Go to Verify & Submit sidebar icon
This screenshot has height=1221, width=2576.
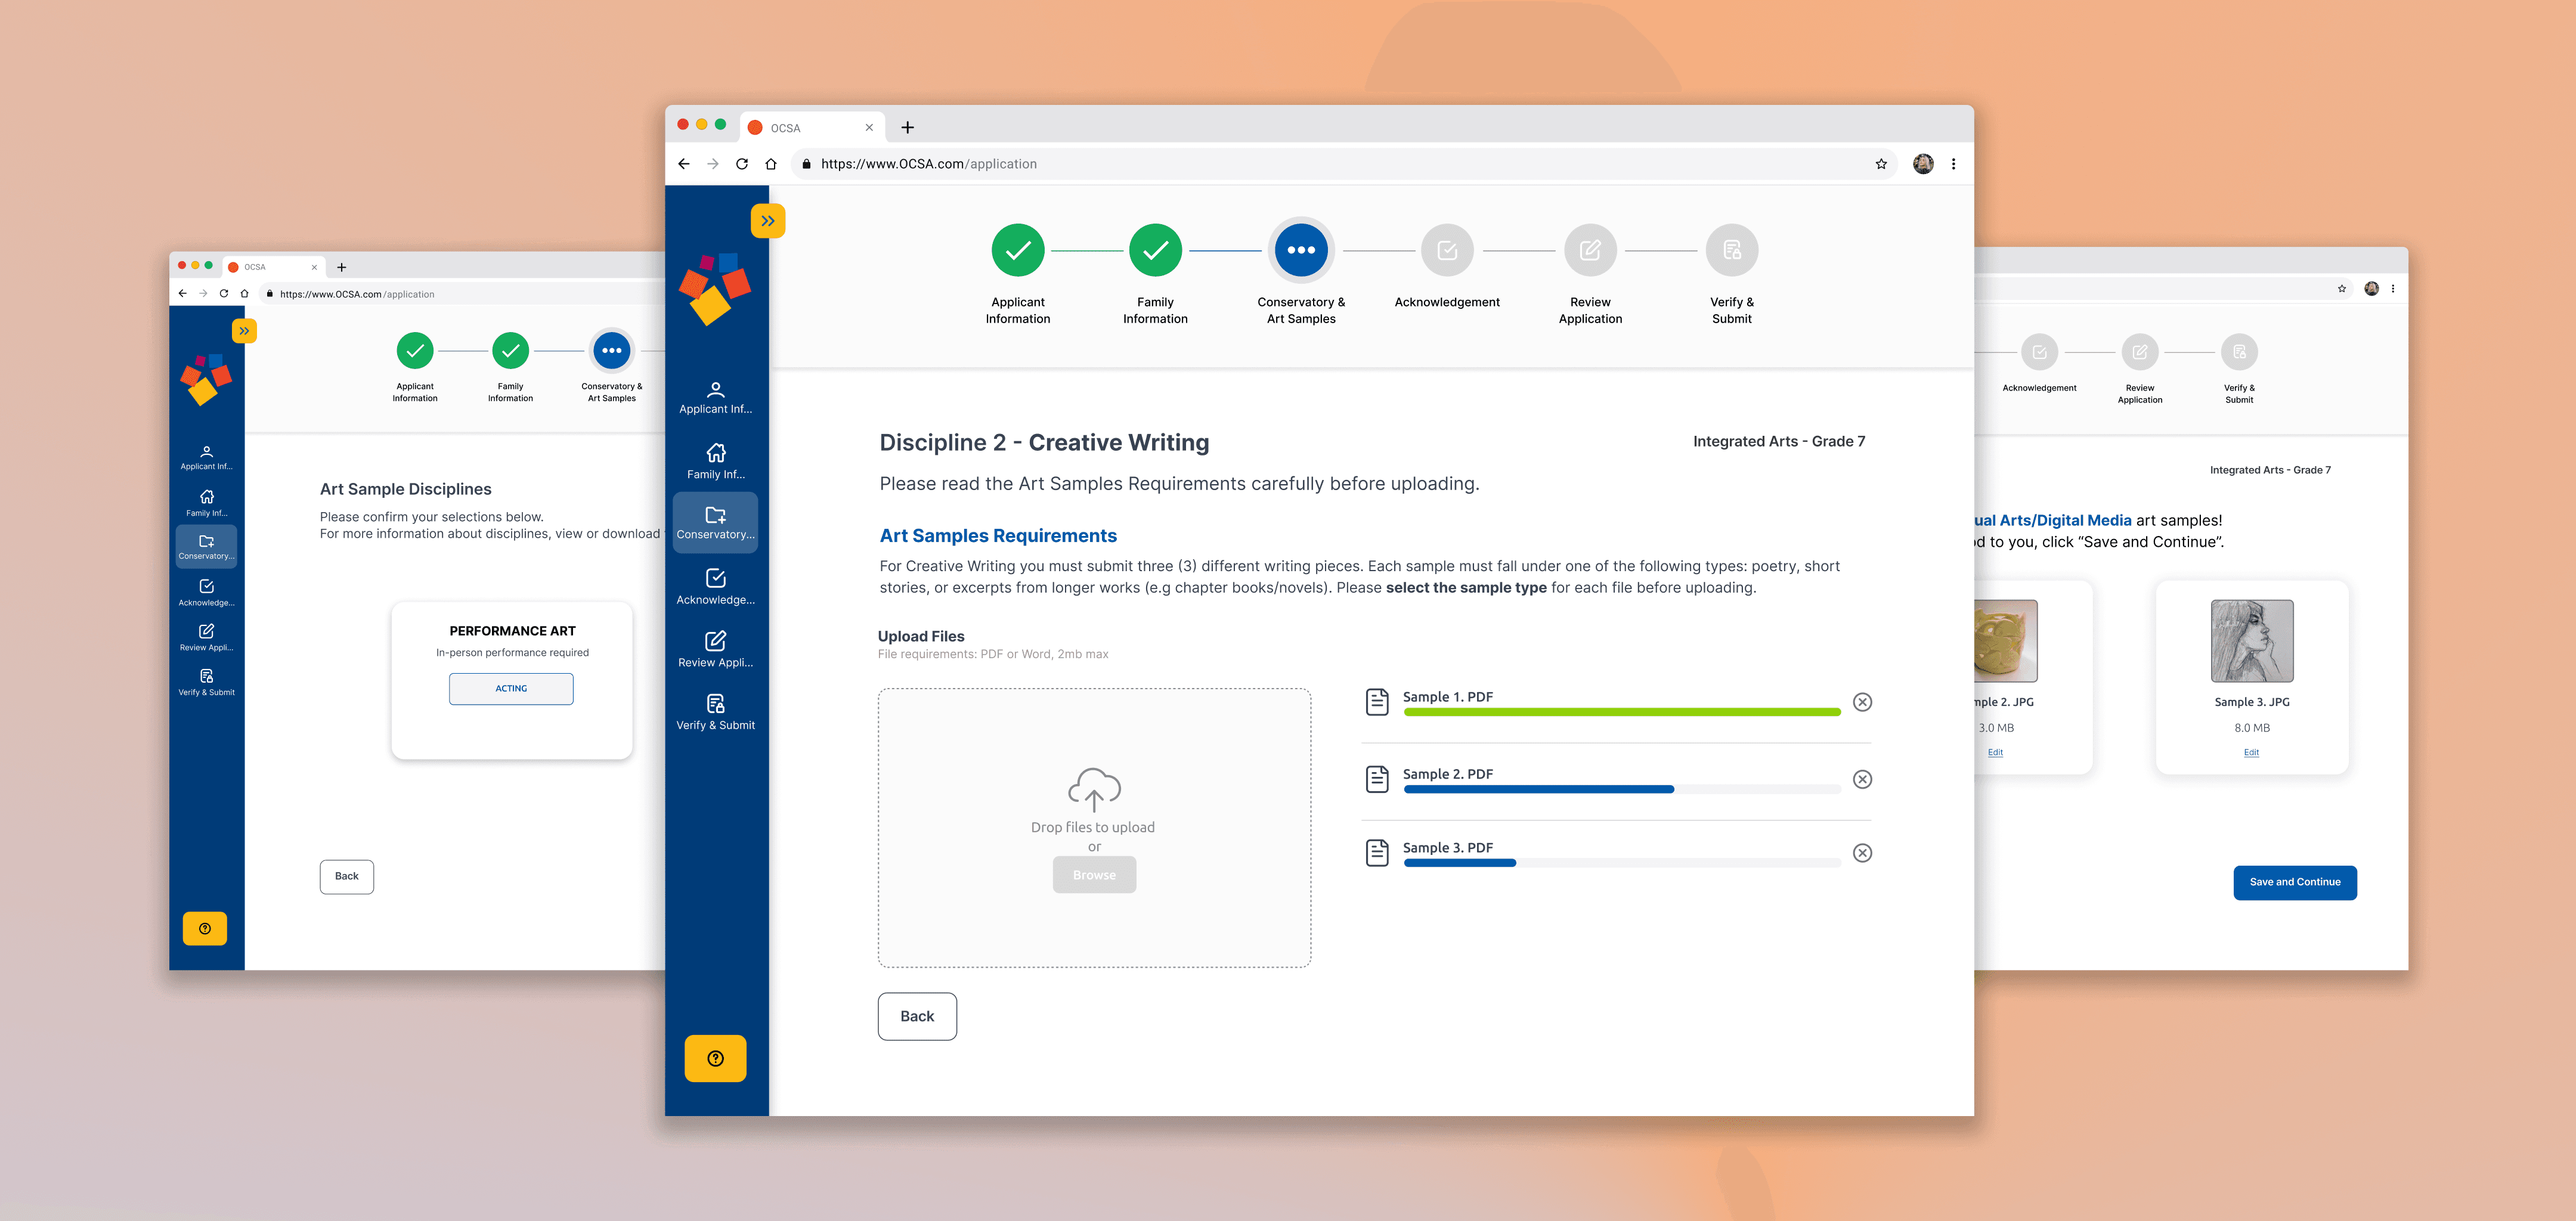tap(715, 704)
